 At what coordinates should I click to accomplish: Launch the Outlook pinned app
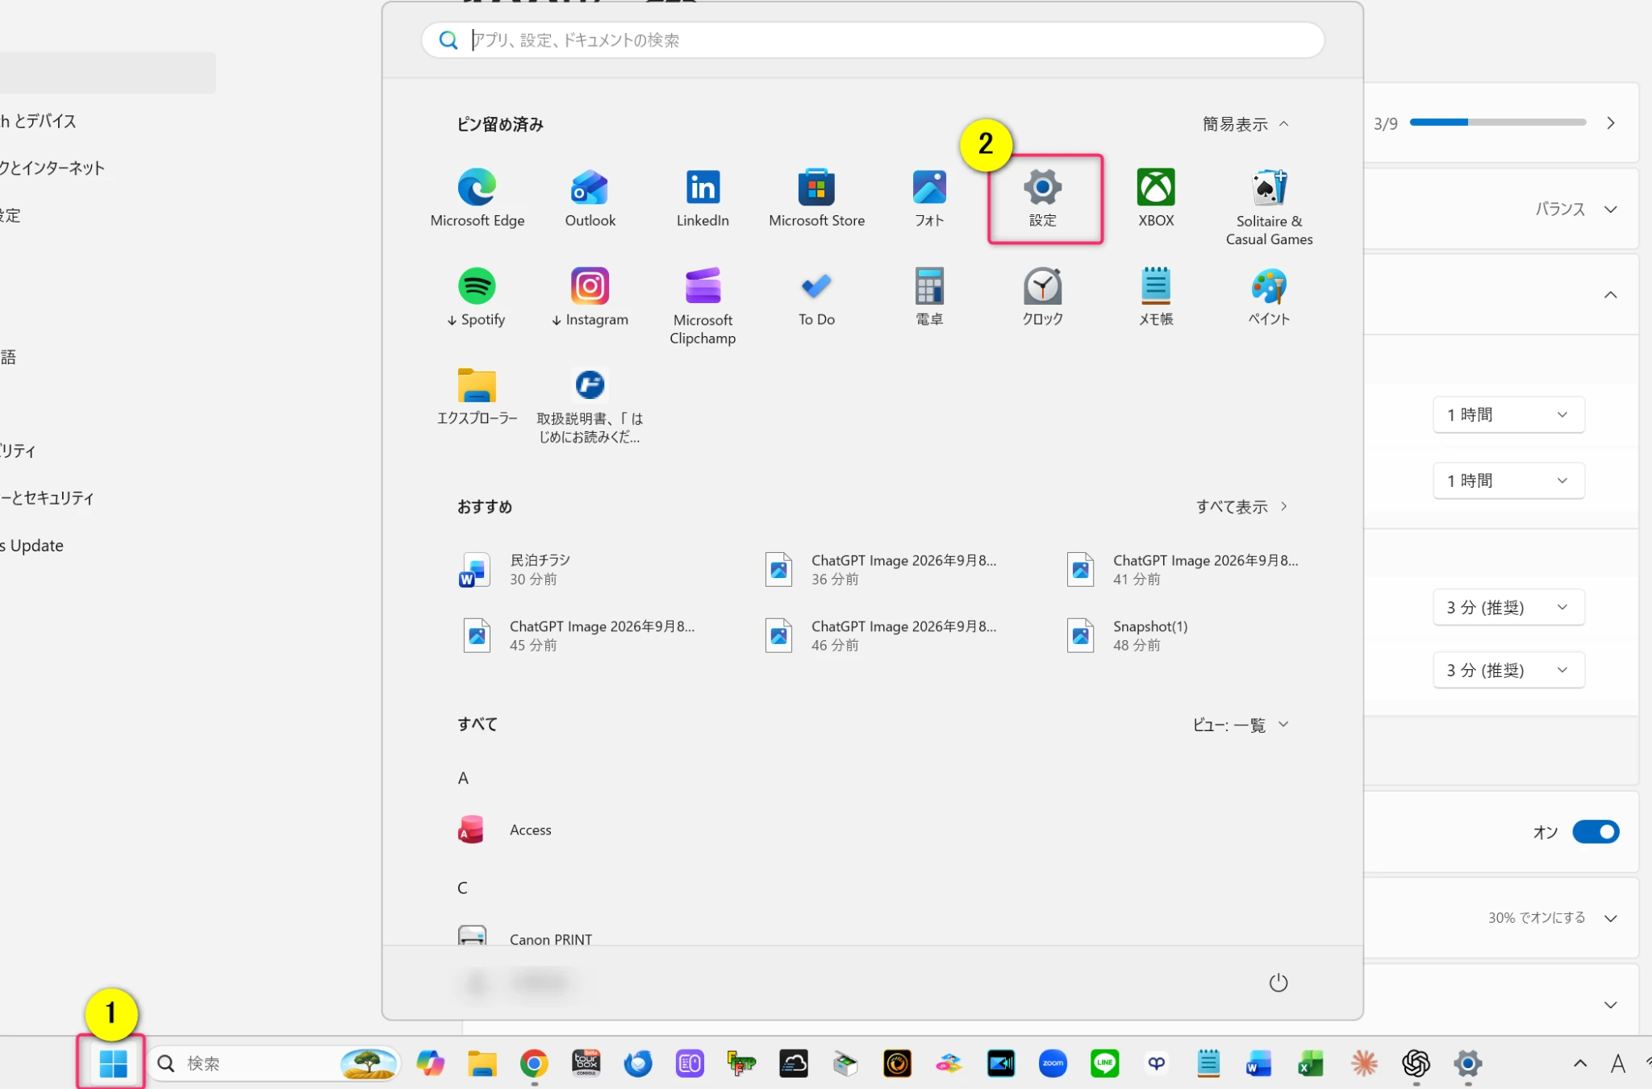[x=590, y=198]
